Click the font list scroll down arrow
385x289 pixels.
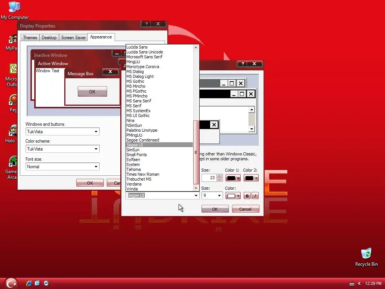[196, 188]
